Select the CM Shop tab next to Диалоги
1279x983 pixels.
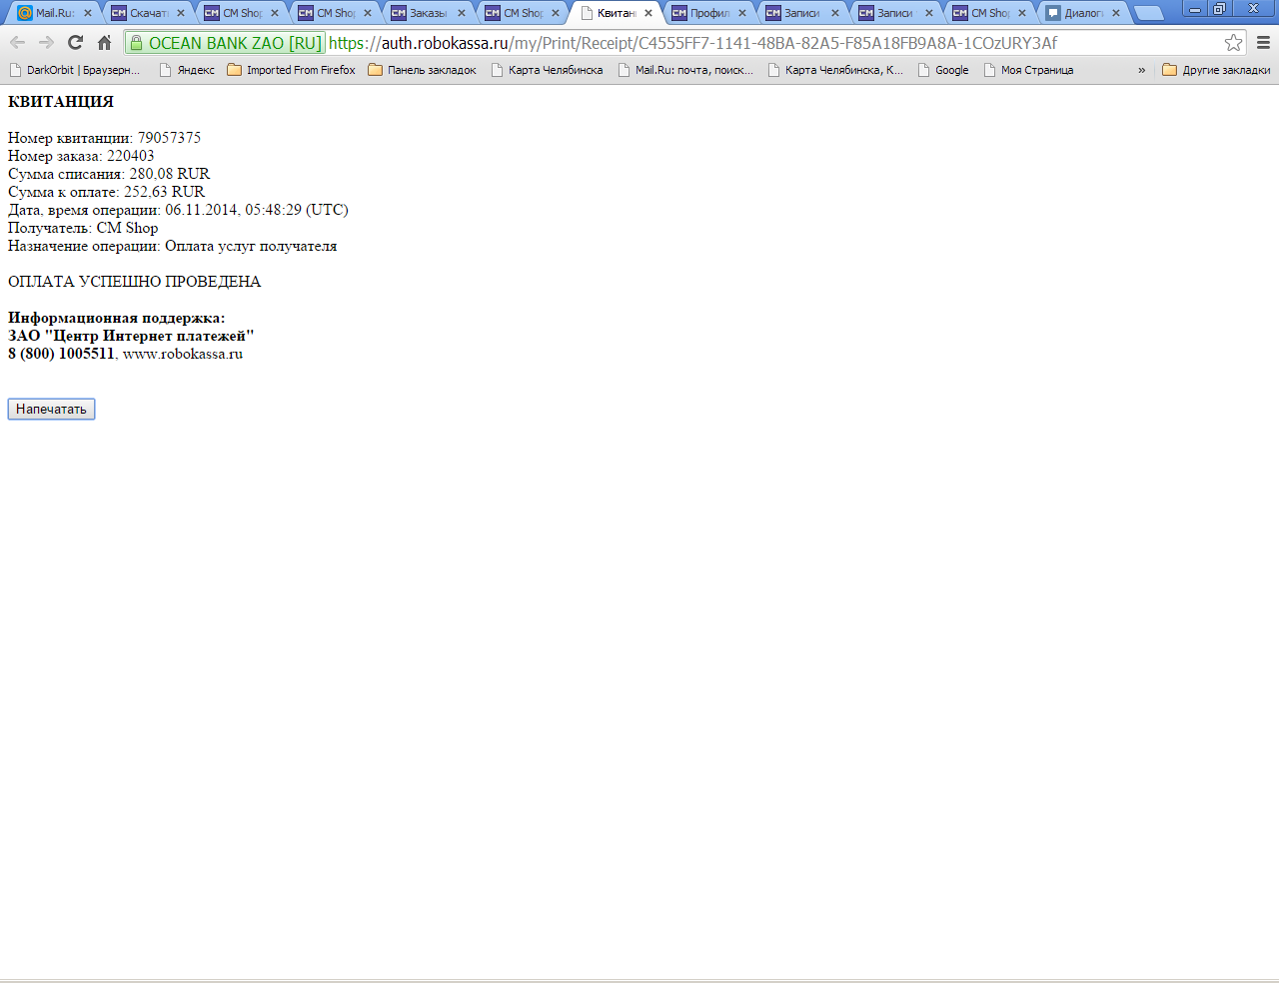(989, 13)
